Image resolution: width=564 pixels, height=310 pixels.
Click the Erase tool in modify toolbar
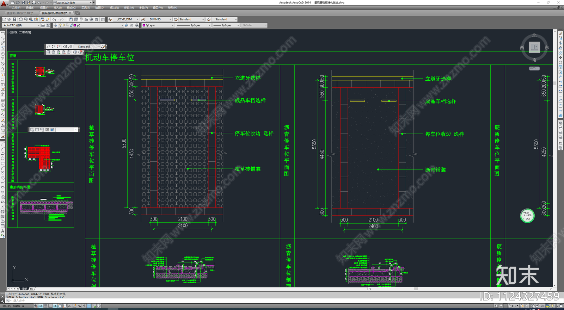560,33
